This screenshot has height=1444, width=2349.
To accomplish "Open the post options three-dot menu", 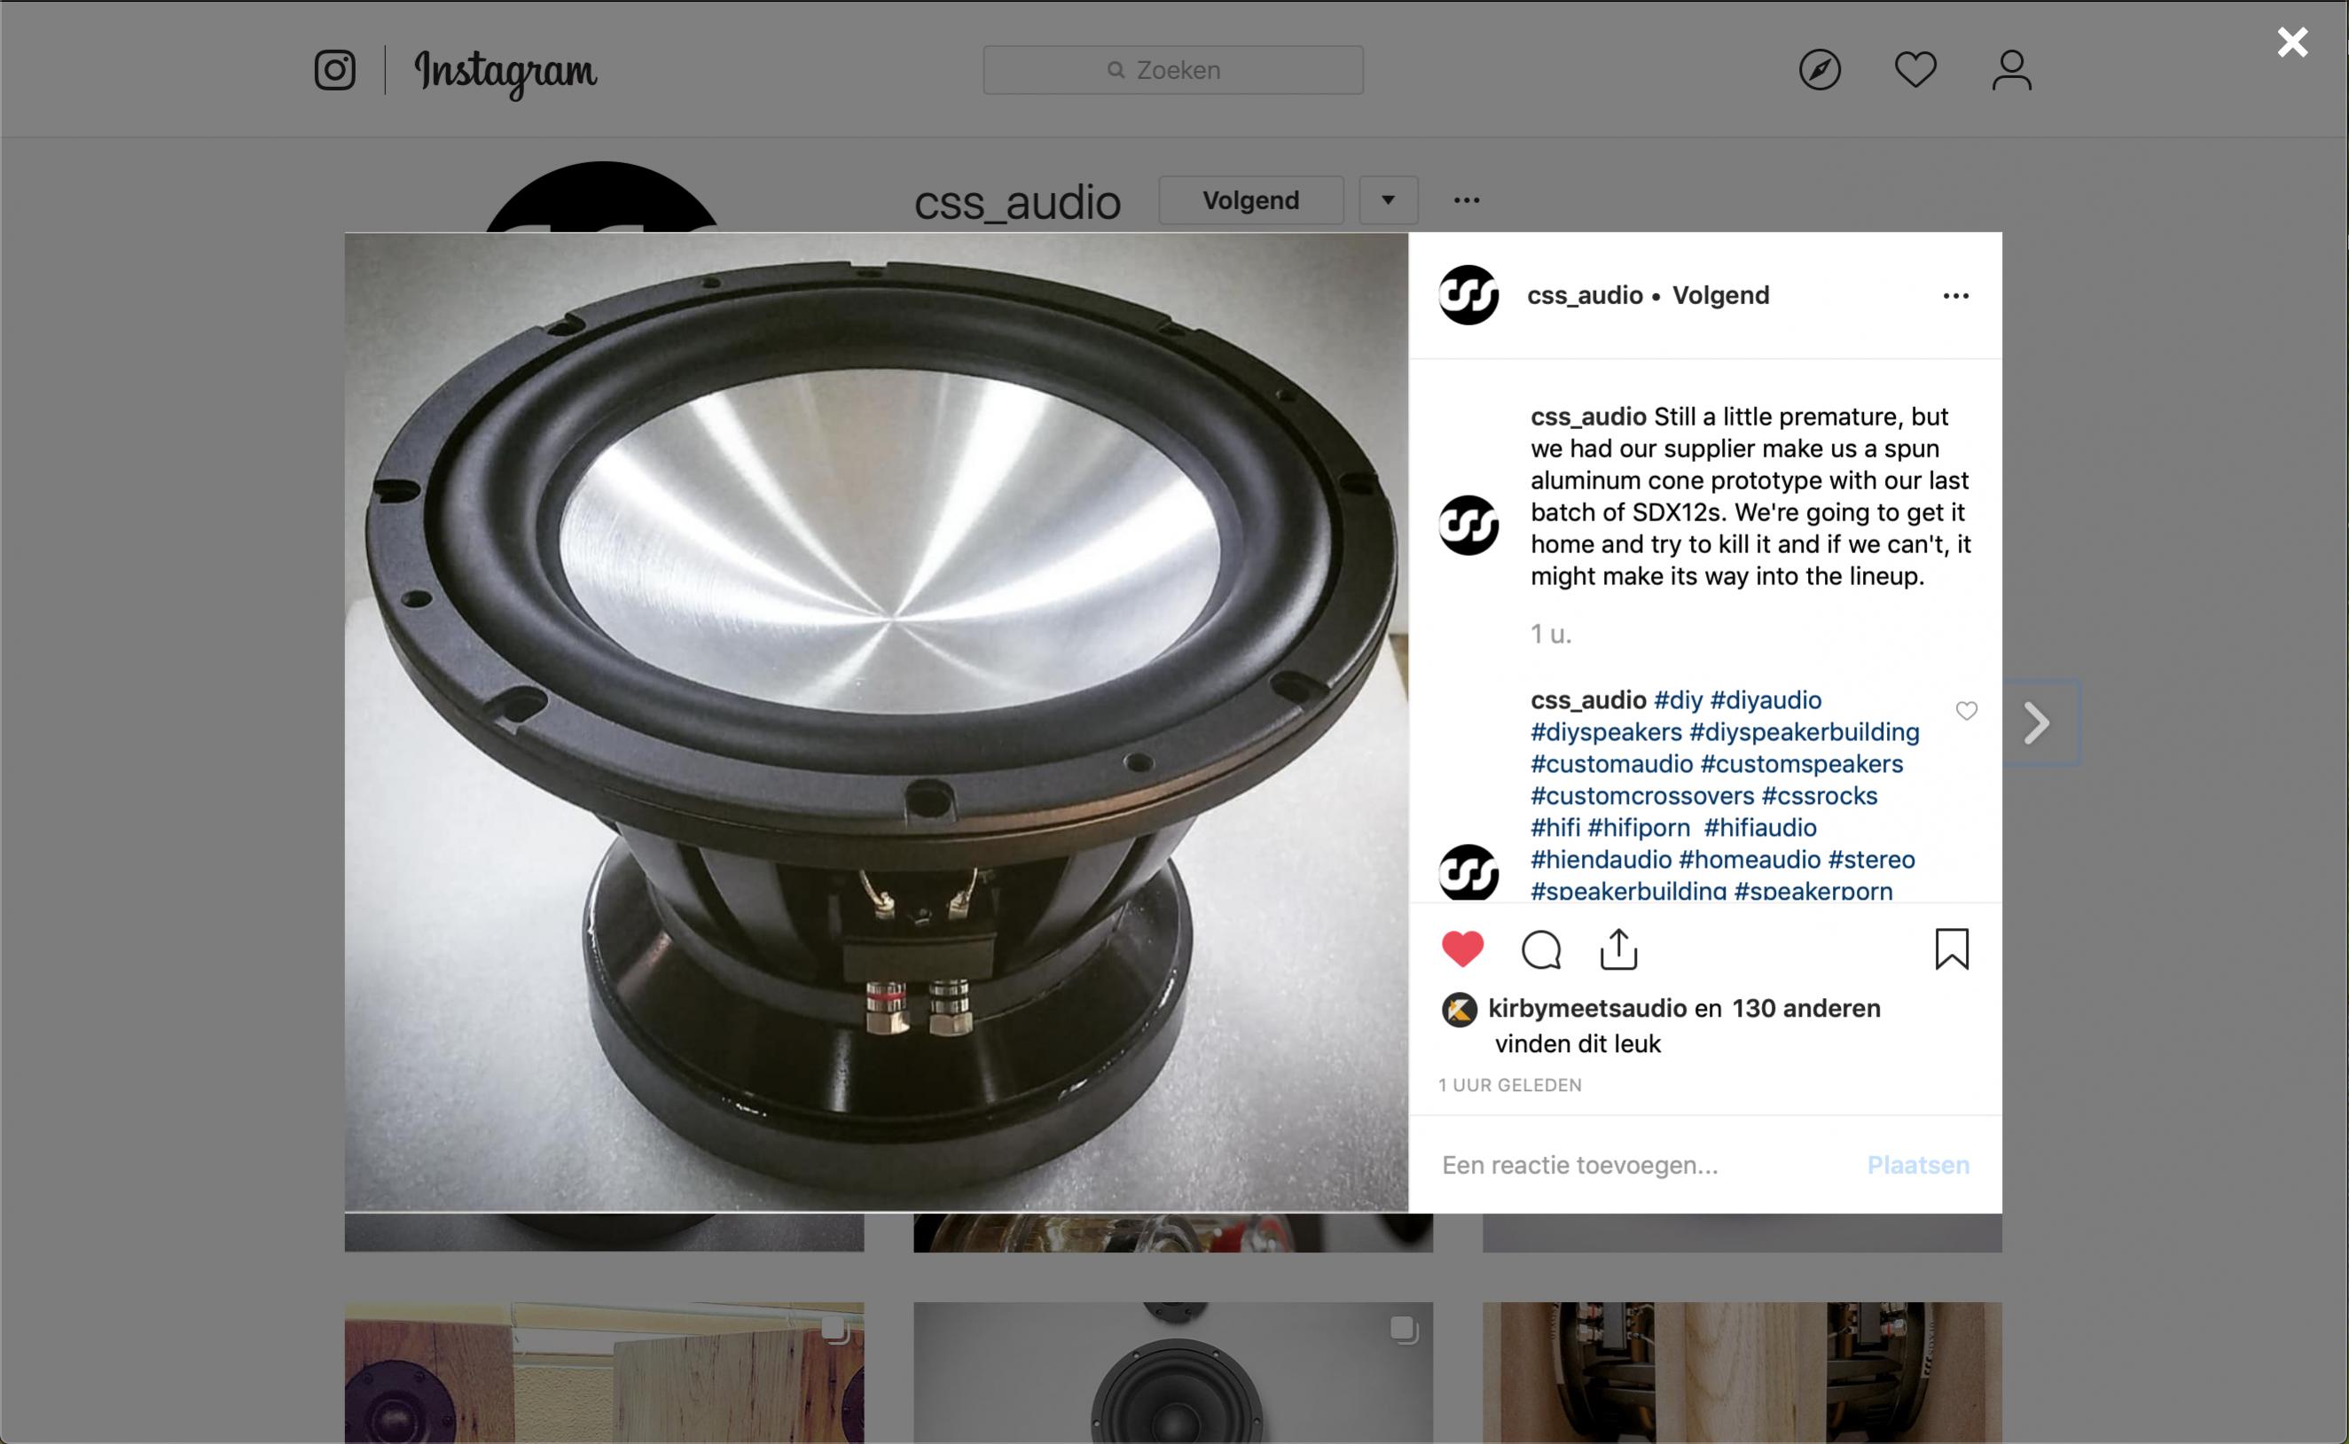I will [1955, 296].
